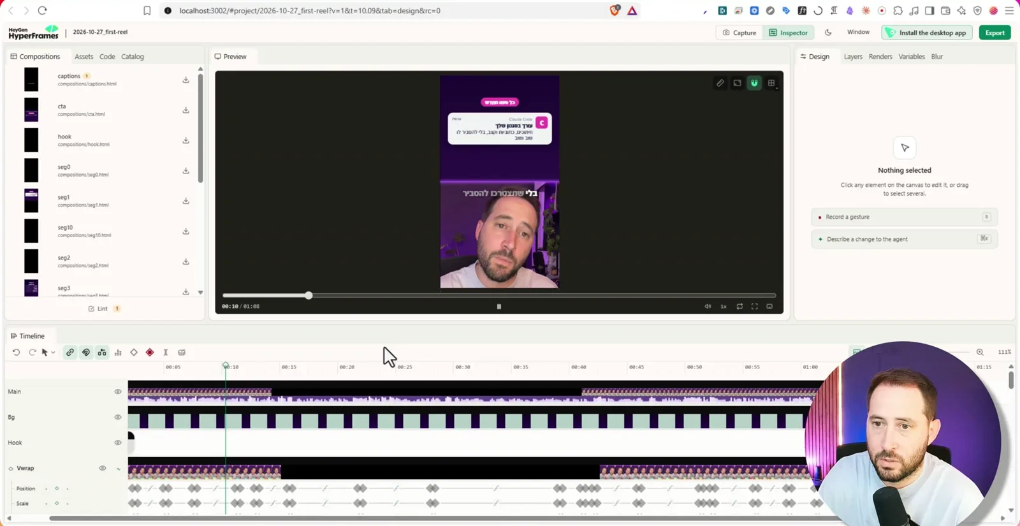Toggle the link clips tool
The image size is (1020, 526).
click(70, 352)
